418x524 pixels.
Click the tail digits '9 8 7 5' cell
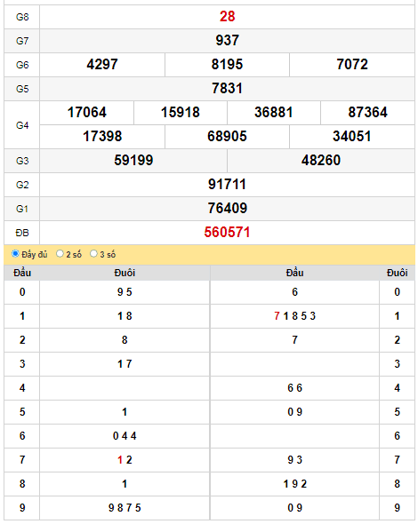point(125,508)
